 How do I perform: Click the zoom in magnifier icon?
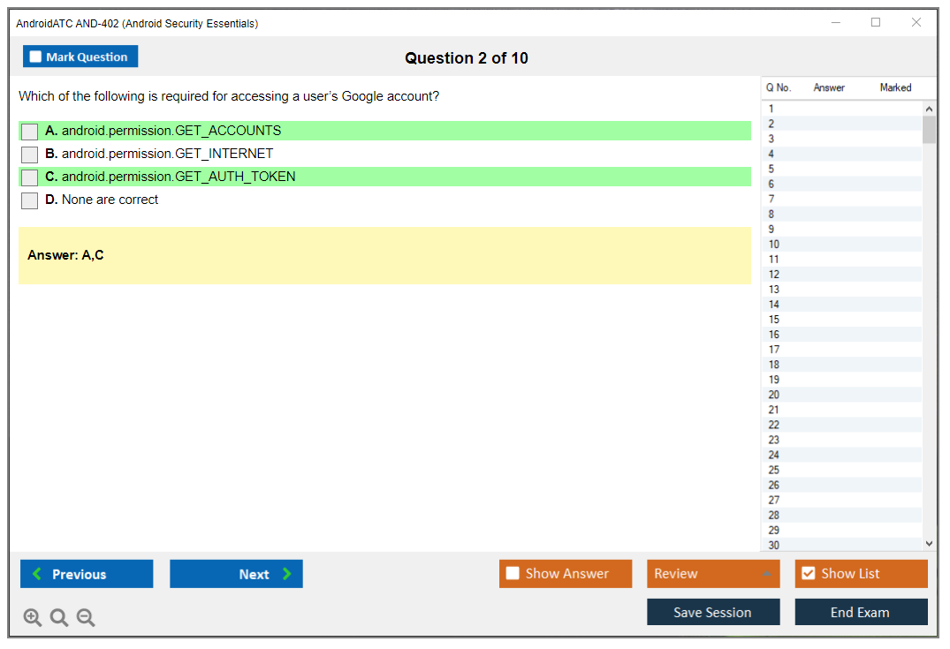click(x=33, y=618)
